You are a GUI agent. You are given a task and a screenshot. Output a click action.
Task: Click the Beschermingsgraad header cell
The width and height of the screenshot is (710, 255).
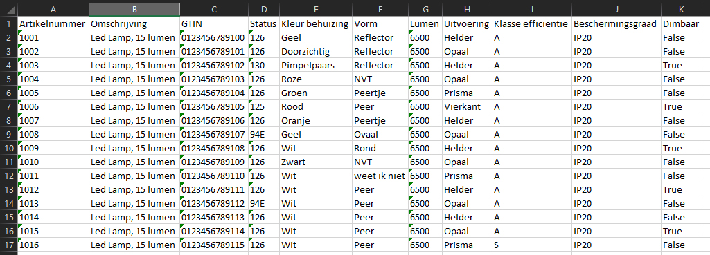click(616, 23)
